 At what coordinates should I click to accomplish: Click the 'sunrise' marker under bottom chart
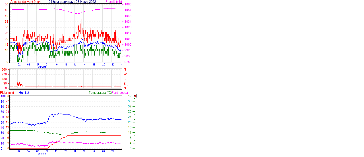(x=42, y=153)
